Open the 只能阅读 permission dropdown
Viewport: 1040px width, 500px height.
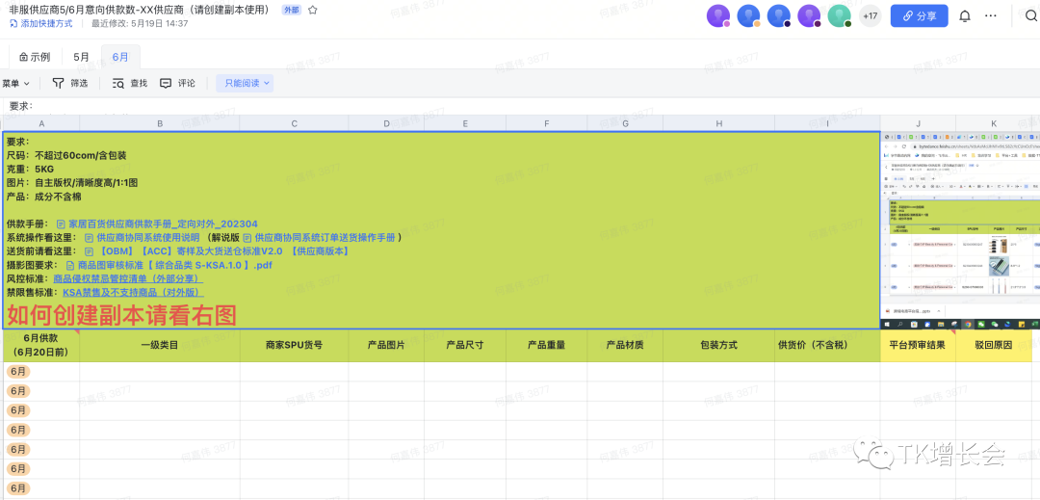(x=245, y=84)
